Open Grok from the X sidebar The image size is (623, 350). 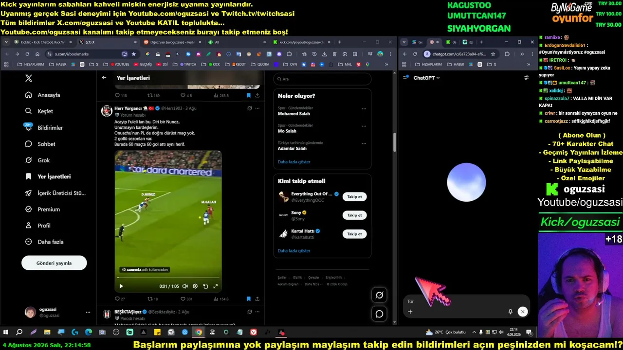click(x=37, y=160)
